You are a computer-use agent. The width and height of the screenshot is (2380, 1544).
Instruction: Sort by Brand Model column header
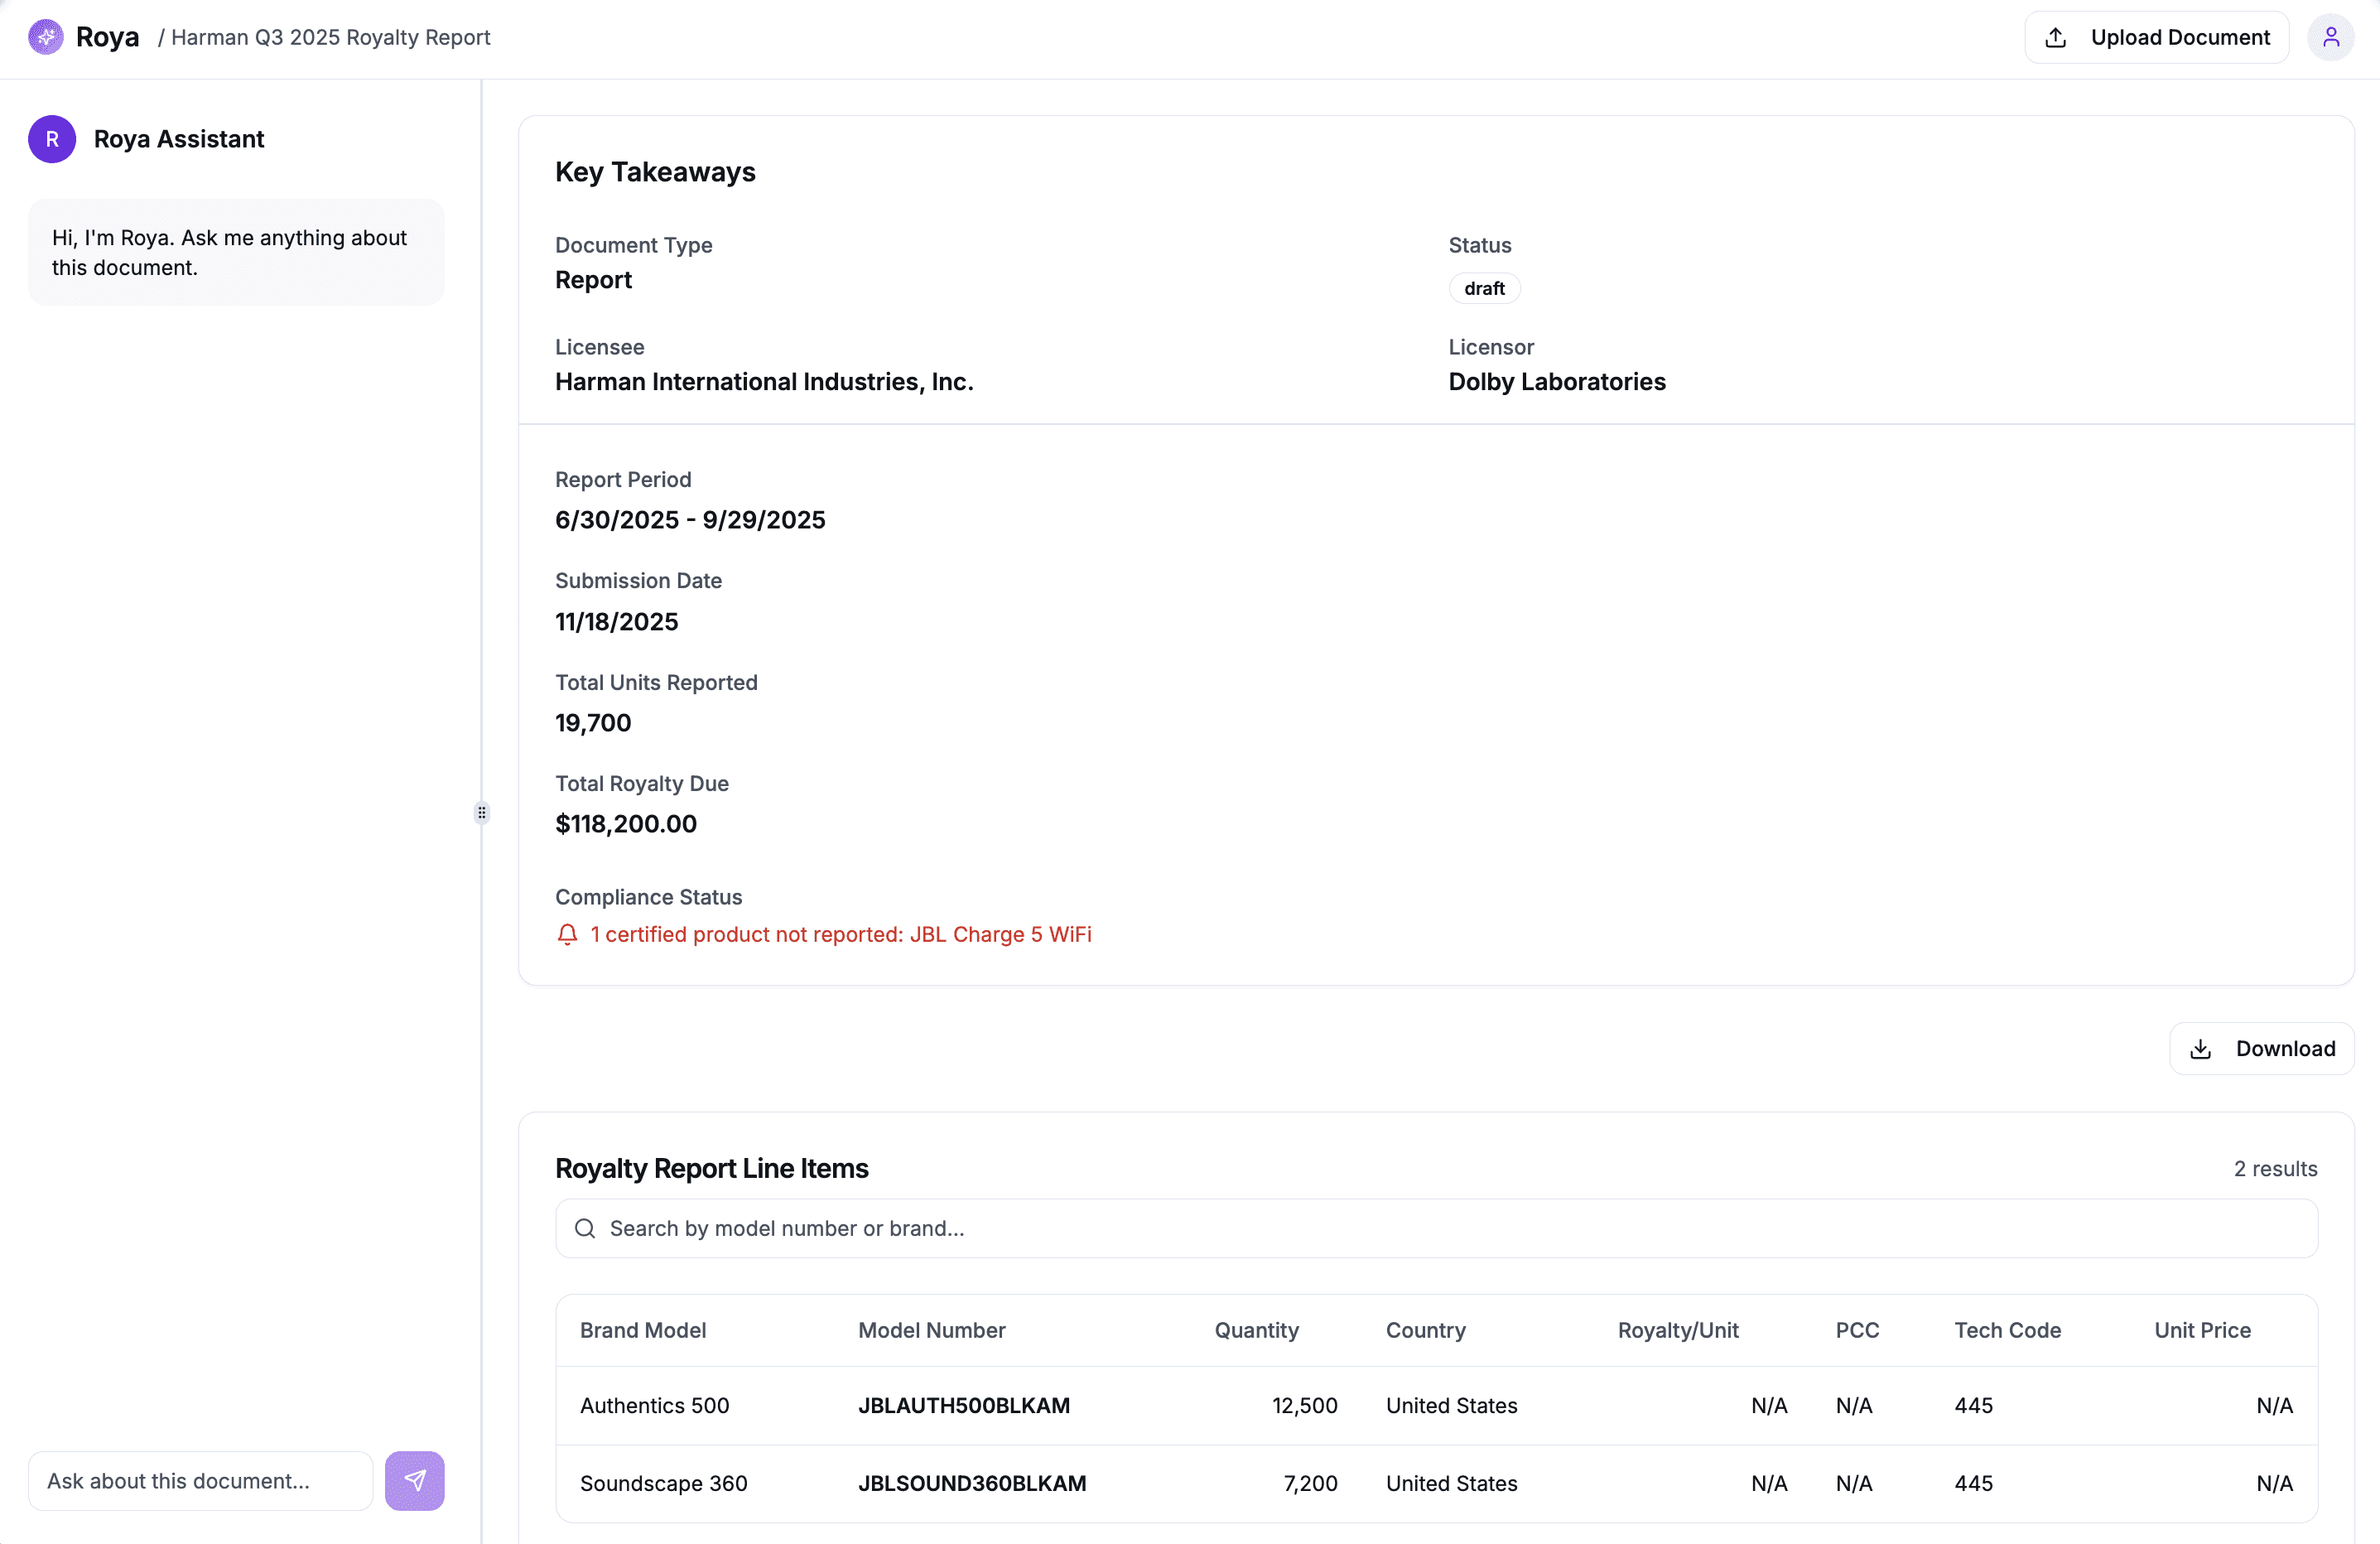coord(643,1330)
